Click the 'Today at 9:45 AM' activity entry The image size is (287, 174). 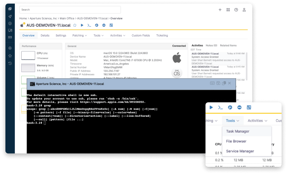(x=218, y=72)
